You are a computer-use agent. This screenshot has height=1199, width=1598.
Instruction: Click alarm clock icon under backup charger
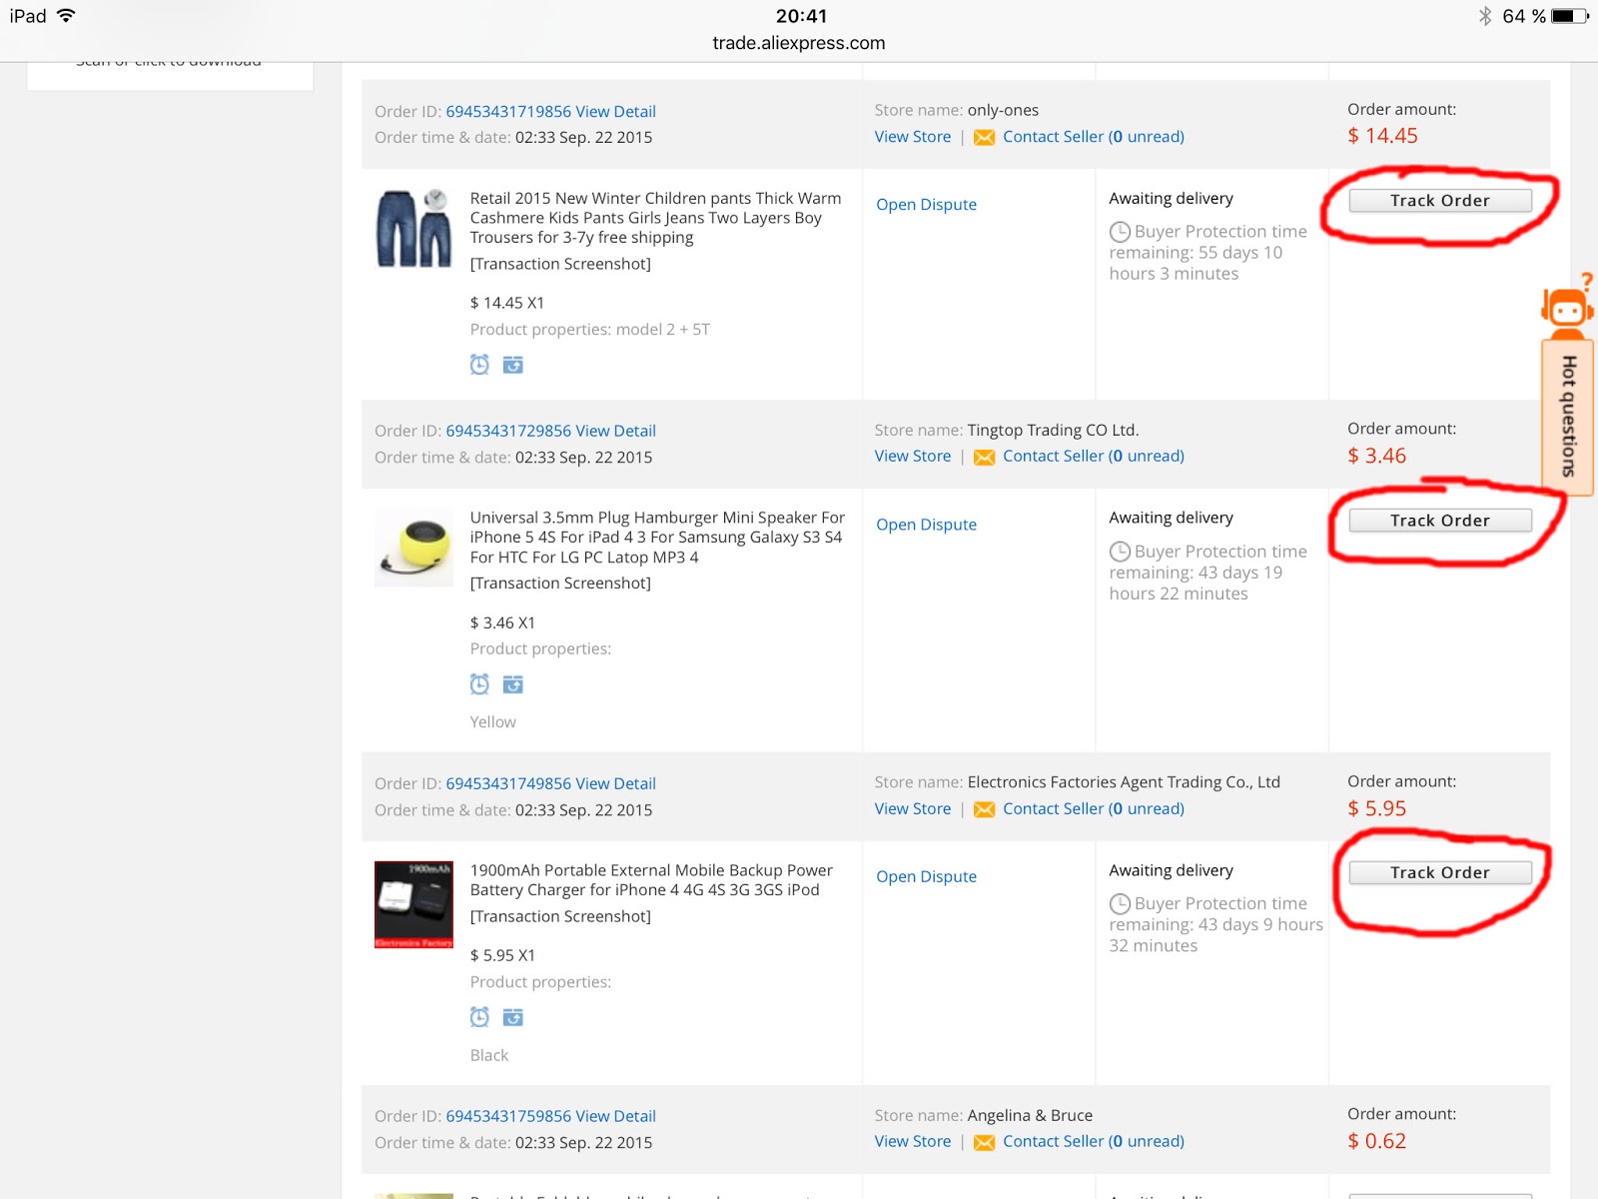(479, 1017)
